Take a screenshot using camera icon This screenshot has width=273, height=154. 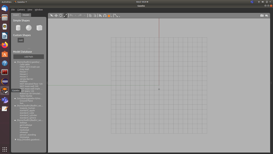[262, 16]
